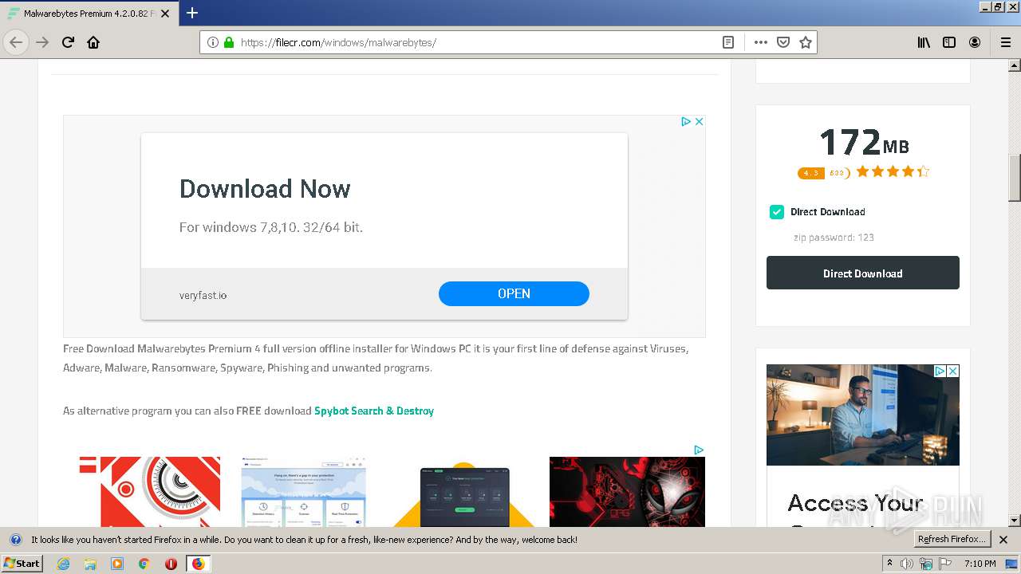Click the red target logo thumbnail
The width and height of the screenshot is (1021, 574).
click(150, 491)
